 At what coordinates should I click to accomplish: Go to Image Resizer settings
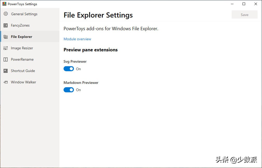click(x=30, y=48)
